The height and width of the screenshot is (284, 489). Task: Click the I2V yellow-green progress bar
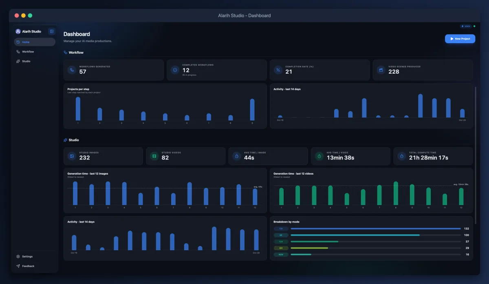[x=309, y=248]
